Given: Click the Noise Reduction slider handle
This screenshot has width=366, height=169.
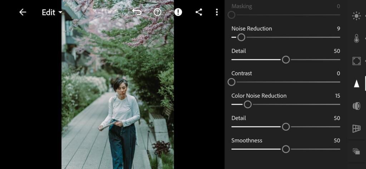Looking at the screenshot, I should 241,38.
